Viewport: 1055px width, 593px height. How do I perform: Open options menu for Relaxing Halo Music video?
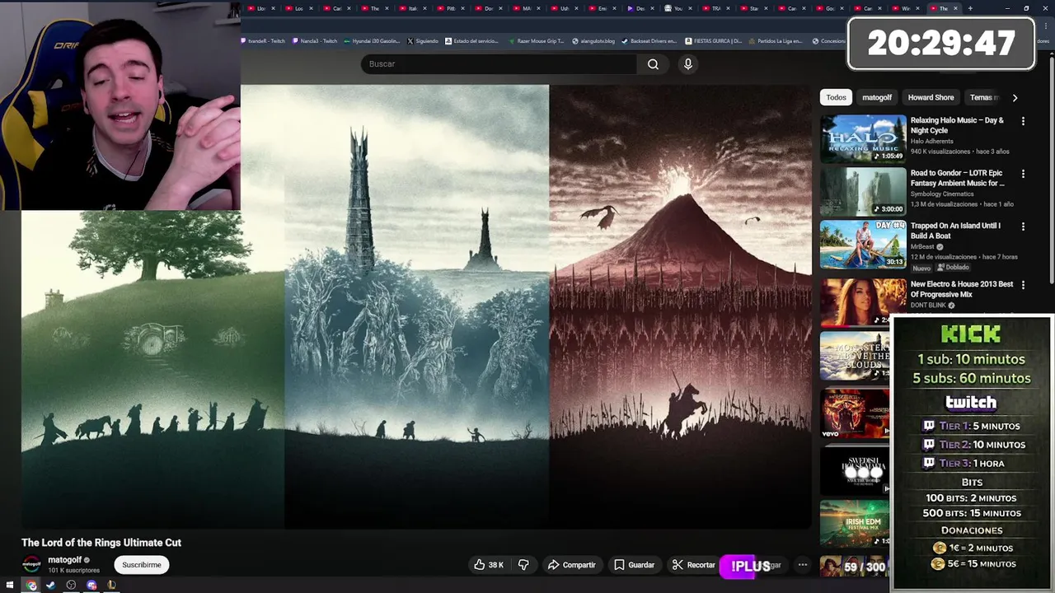tap(1023, 121)
